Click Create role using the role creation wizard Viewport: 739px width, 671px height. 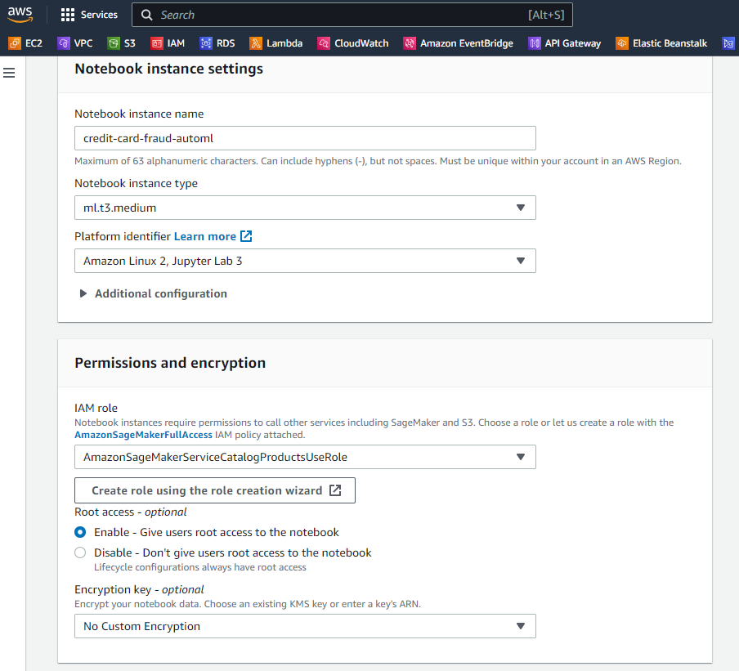point(215,490)
